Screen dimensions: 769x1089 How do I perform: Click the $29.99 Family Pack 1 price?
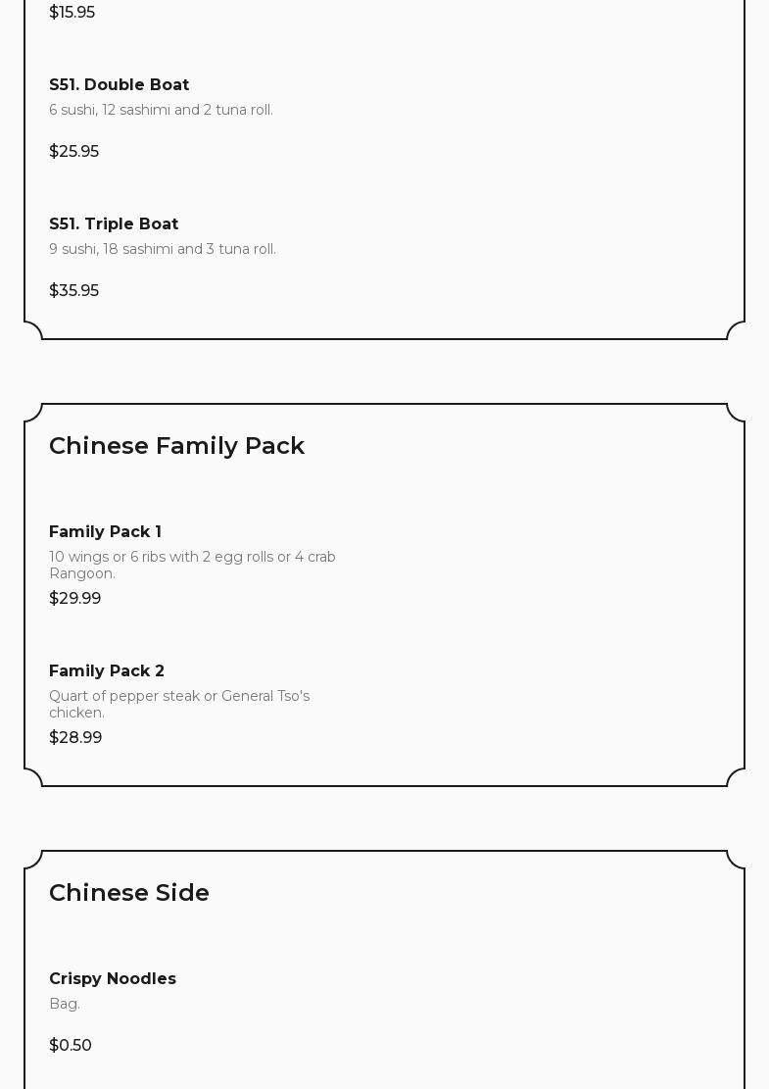(74, 599)
